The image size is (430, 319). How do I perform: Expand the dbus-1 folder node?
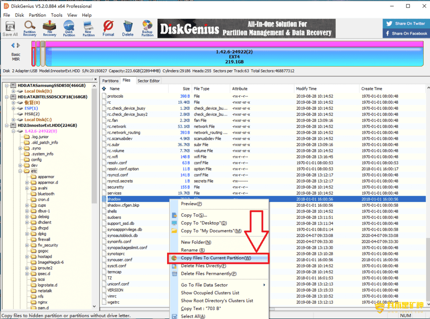click(27, 211)
